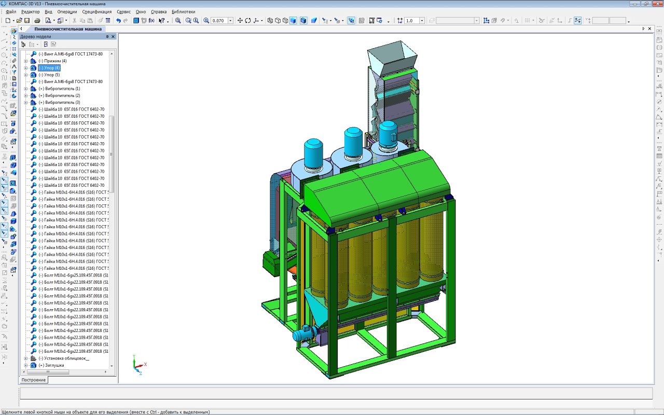The height and width of the screenshot is (415, 664).
Task: Open the Операции menu
Action: point(67,11)
